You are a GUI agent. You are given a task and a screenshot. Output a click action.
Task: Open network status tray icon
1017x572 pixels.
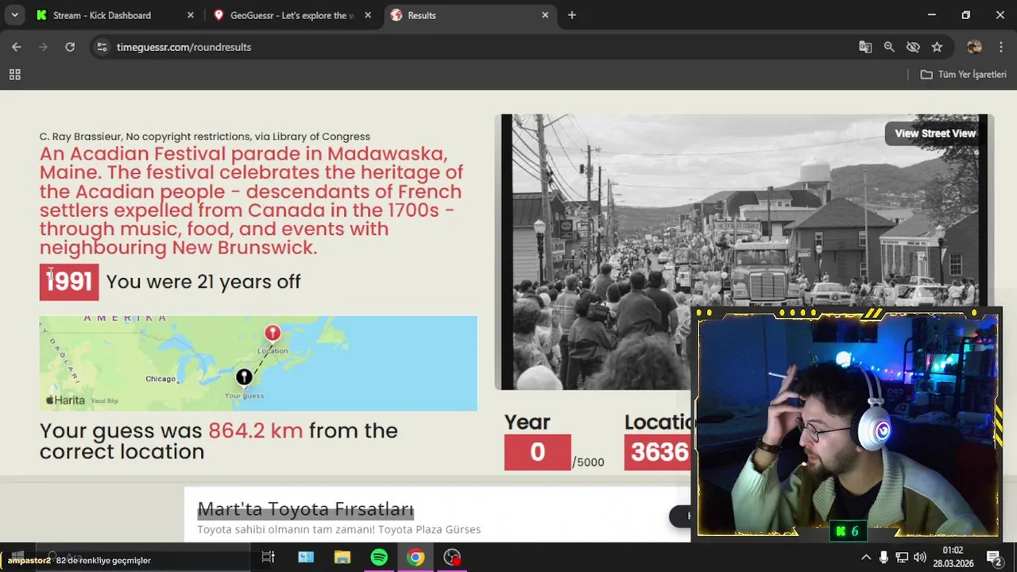(x=902, y=557)
